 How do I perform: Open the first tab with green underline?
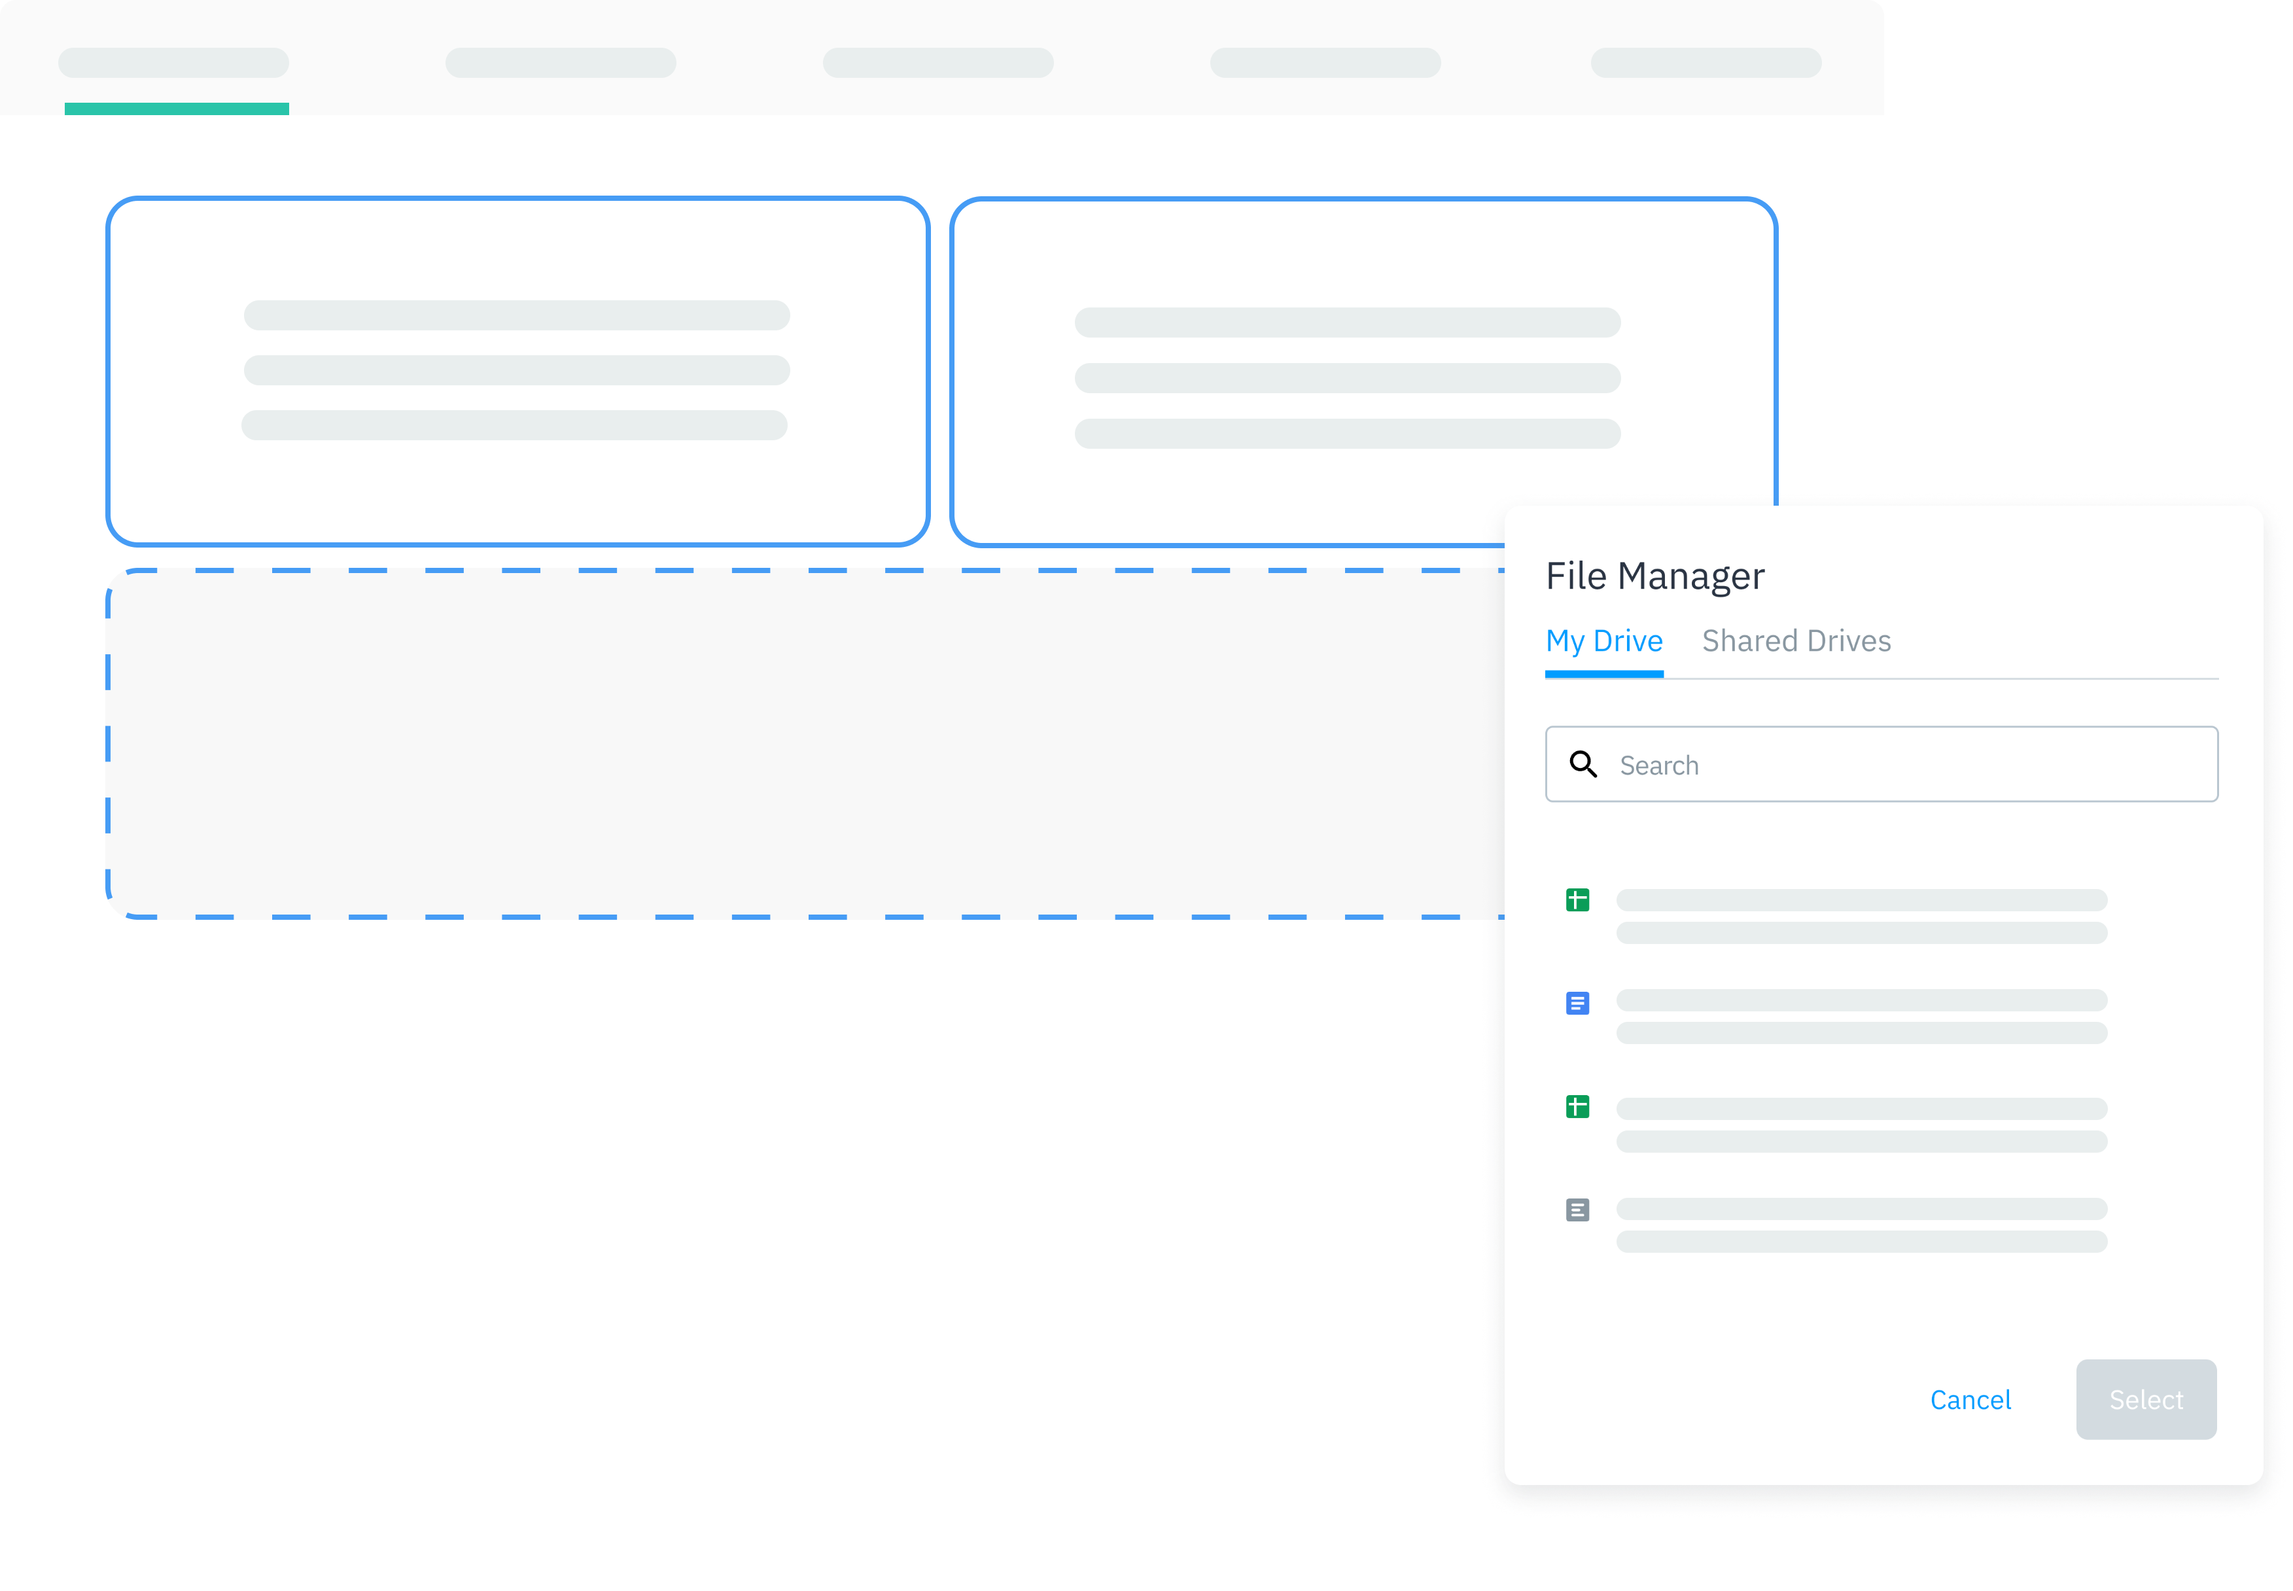coord(175,63)
